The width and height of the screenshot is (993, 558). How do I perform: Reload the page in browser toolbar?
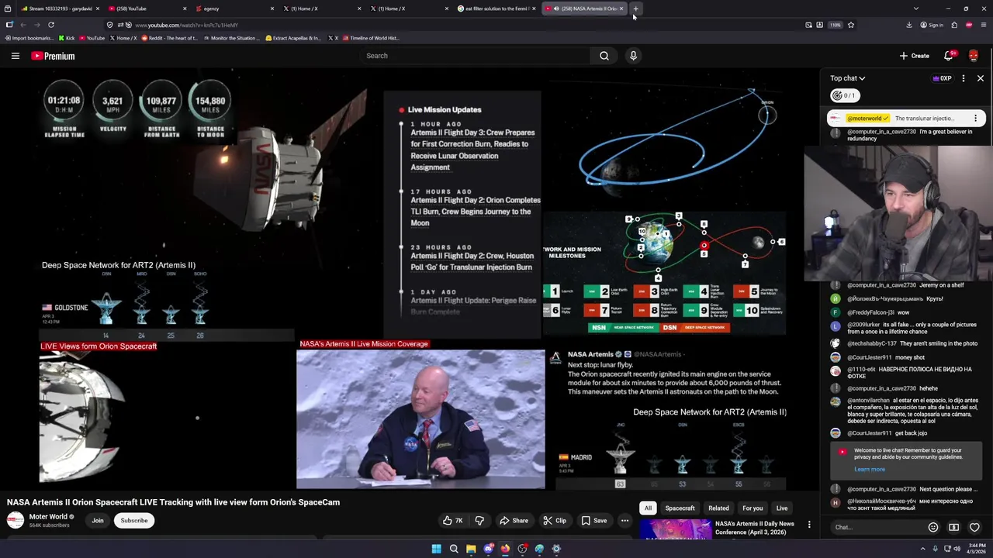tap(51, 25)
